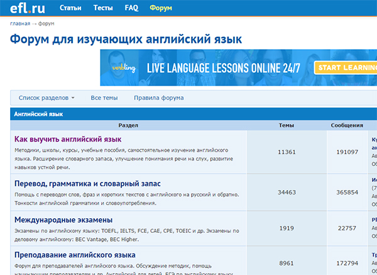377x275 pixels.
Task: Open Как выучить английский язык section
Action: pyautogui.click(x=67, y=138)
